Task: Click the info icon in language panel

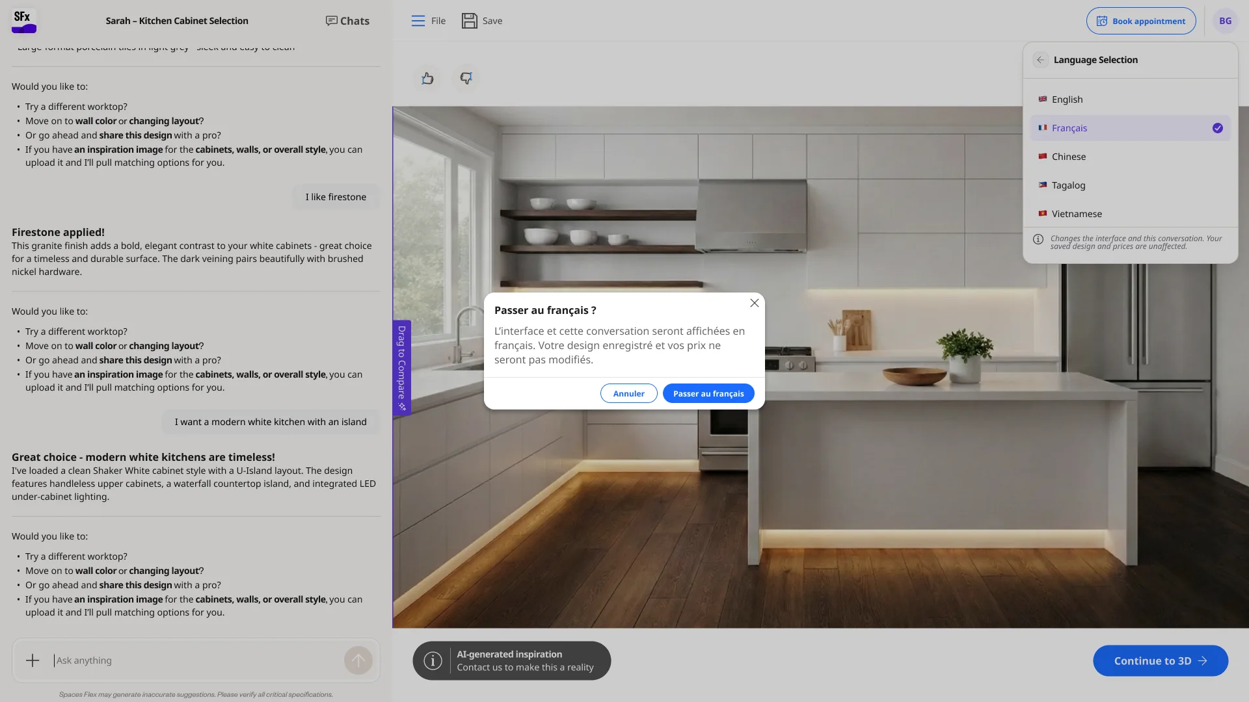Action: coord(1038,239)
